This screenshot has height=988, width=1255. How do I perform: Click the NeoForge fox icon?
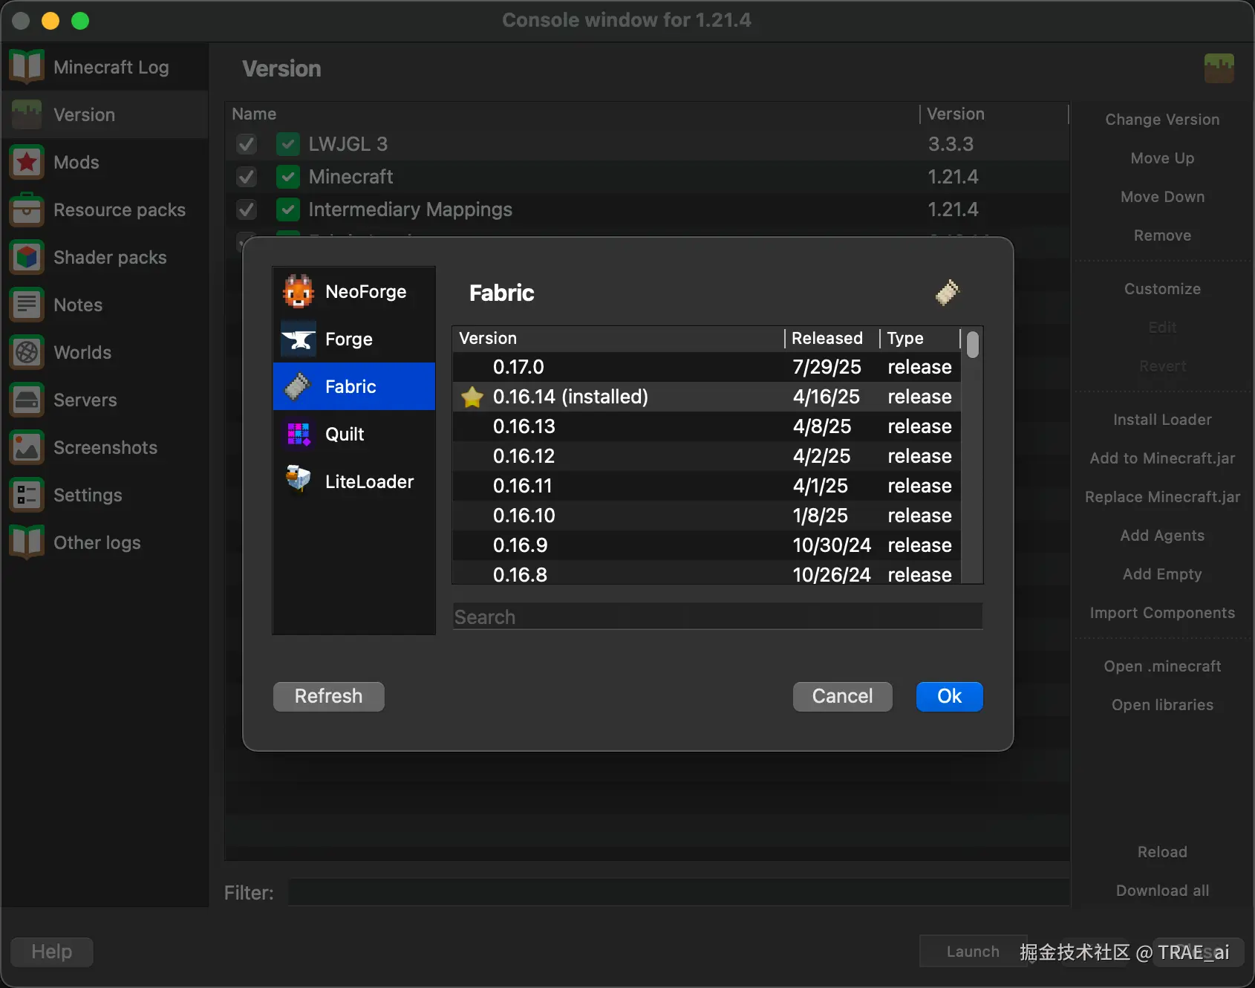click(299, 291)
